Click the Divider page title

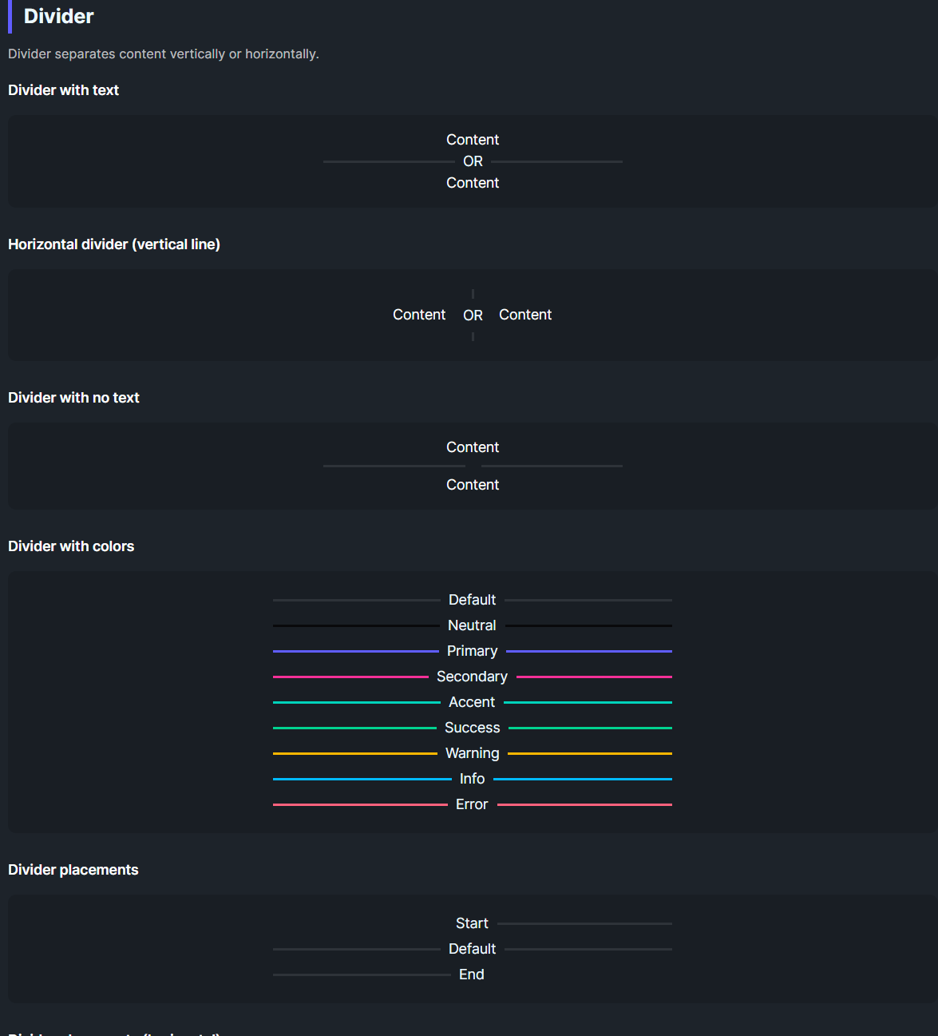(x=58, y=17)
